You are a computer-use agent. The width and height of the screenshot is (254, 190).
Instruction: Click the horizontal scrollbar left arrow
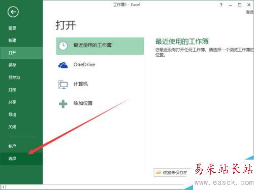3,187
